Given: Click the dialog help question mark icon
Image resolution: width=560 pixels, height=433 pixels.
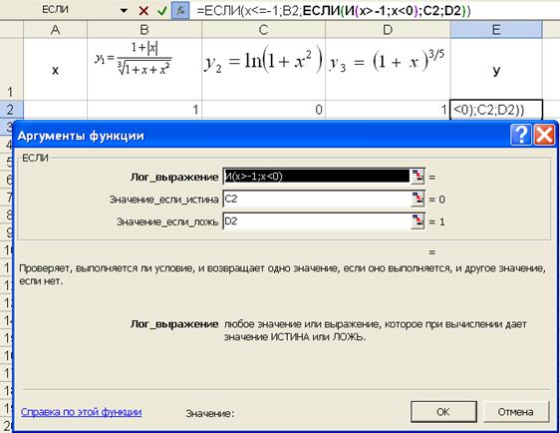Looking at the screenshot, I should tap(521, 135).
